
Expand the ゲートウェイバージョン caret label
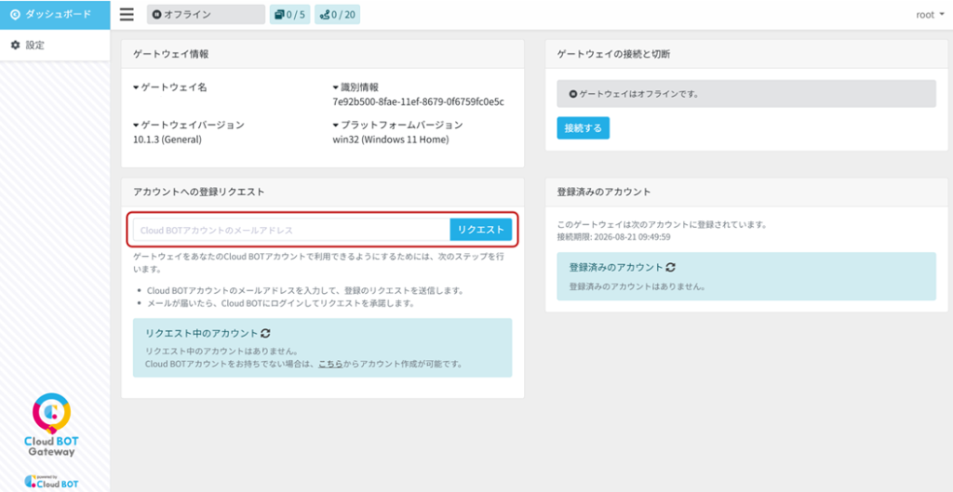click(188, 126)
